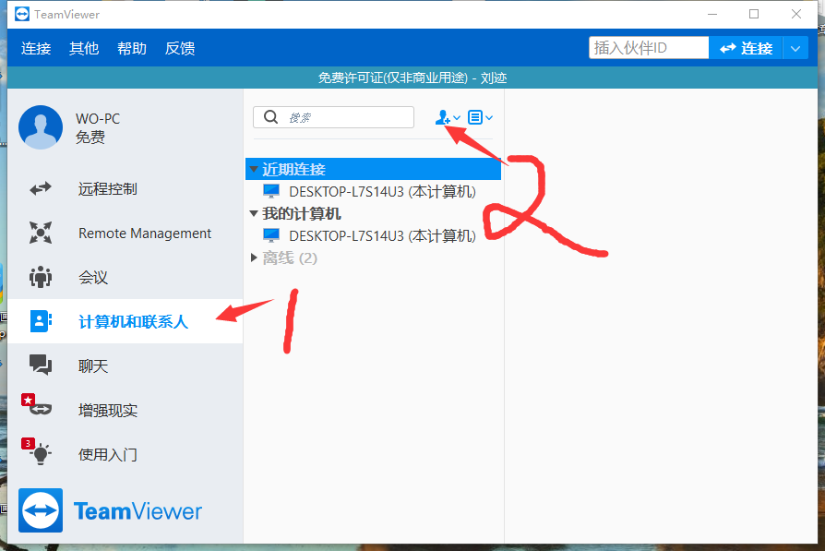
Task: Switch to 会议 section
Action: (x=126, y=277)
